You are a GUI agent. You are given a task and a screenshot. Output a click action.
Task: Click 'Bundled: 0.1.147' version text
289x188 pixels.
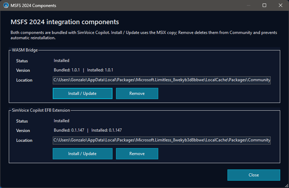click(69, 130)
